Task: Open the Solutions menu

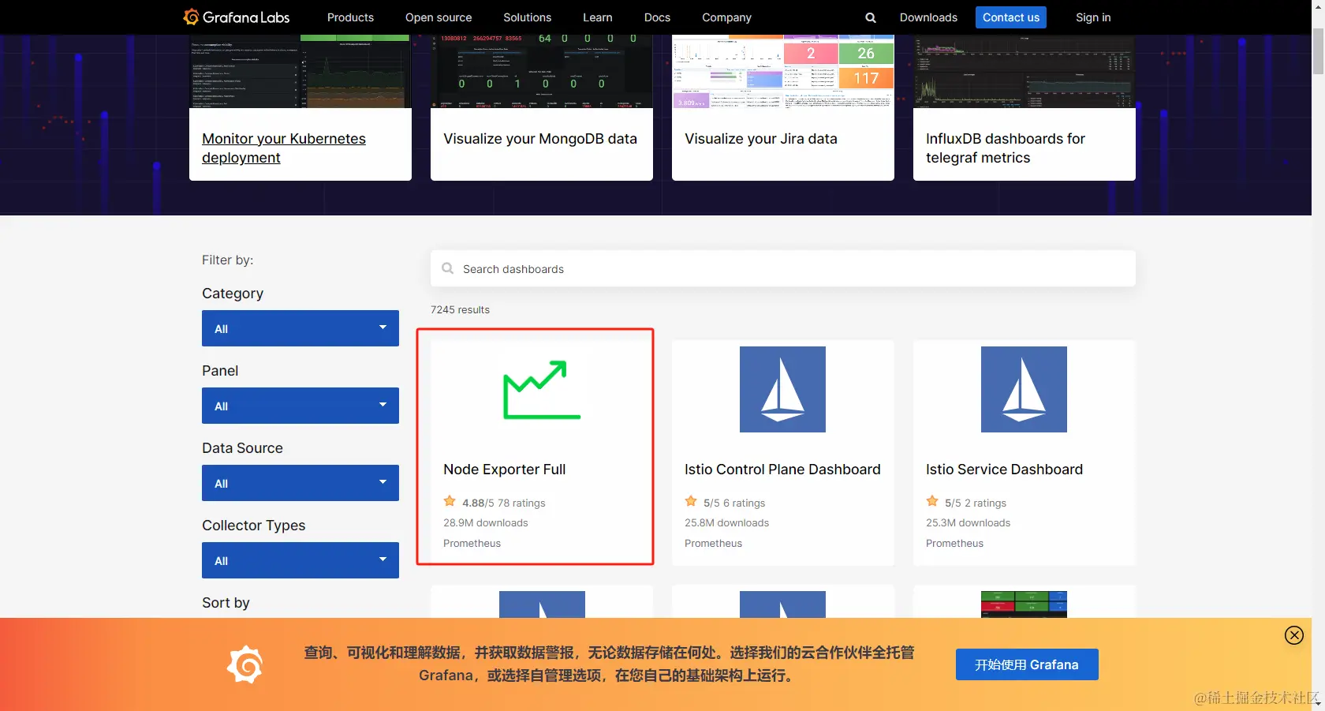Action: tap(528, 17)
